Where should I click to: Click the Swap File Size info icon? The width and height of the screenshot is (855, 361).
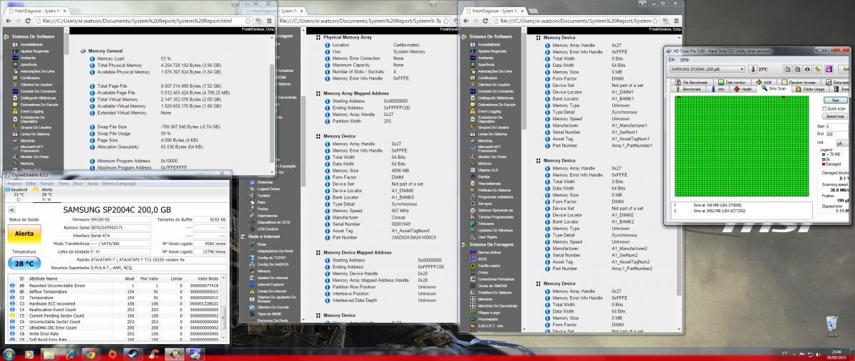(x=93, y=127)
